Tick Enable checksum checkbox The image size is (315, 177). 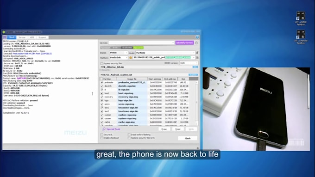point(101,138)
